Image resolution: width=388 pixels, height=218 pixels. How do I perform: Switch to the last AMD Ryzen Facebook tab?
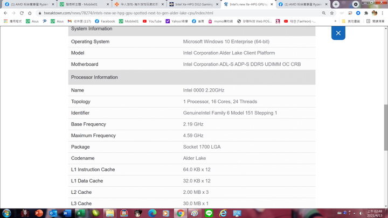tap(303, 4)
